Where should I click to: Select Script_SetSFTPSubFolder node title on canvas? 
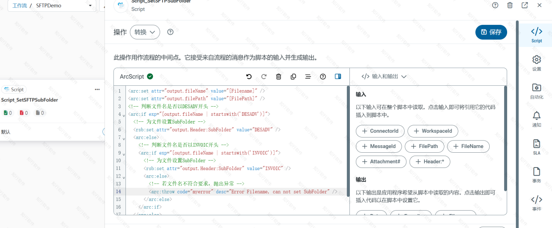30,100
